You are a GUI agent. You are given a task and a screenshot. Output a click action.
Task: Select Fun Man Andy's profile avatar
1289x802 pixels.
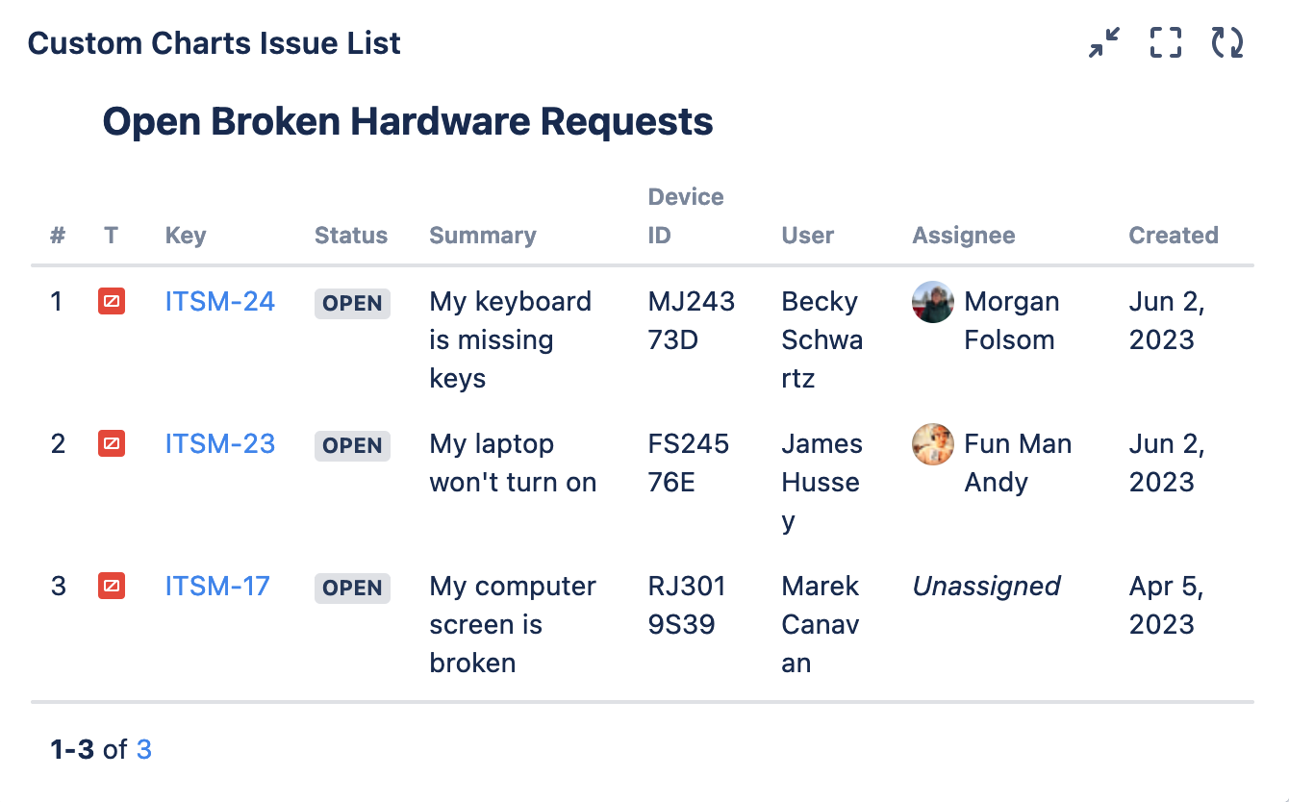point(932,443)
